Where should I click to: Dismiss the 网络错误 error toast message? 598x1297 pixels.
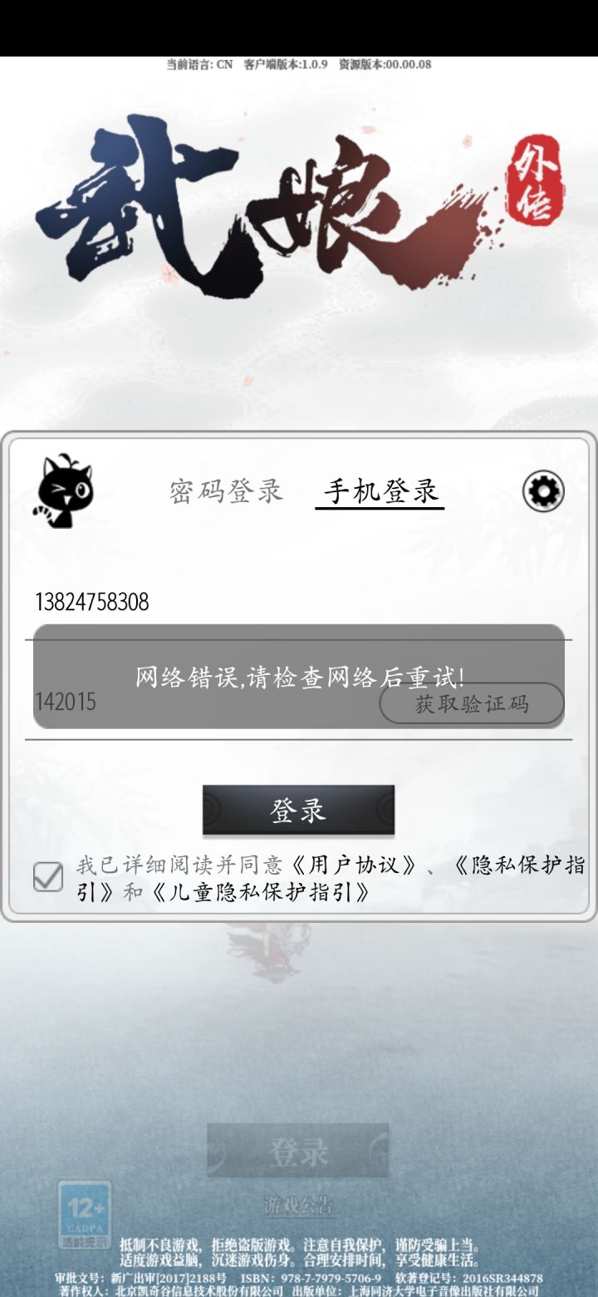click(x=299, y=677)
